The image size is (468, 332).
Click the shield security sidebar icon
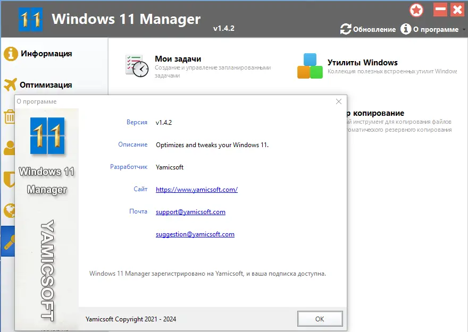(9, 180)
